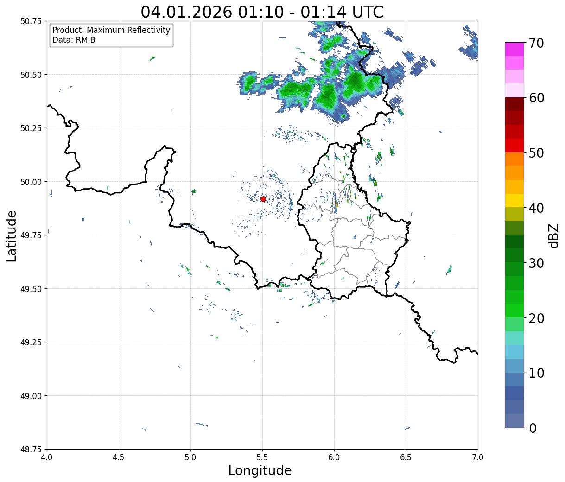Click the yellow swatch just above 40 dBZ

(514, 200)
